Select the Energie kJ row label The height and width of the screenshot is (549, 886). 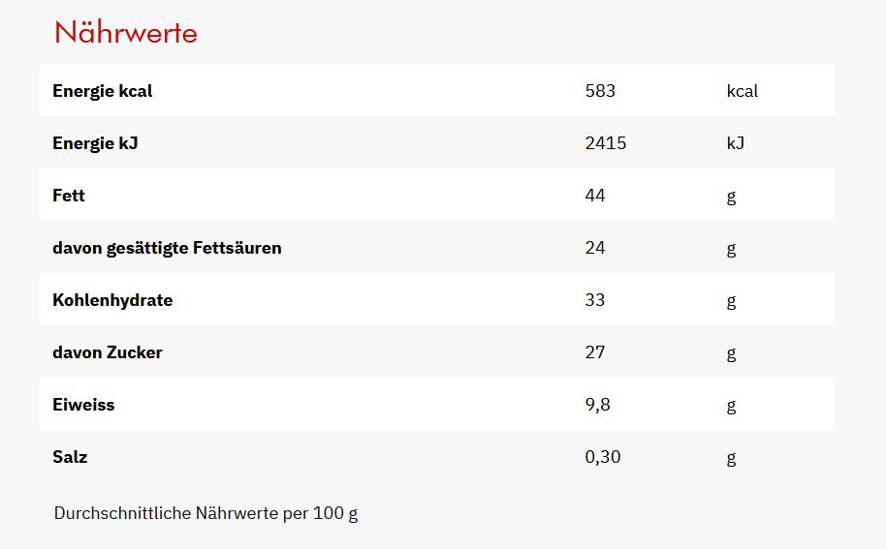tap(96, 143)
